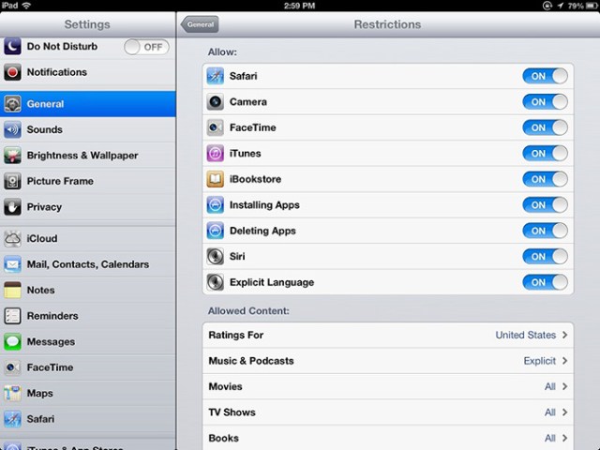The image size is (600, 450).
Task: Toggle the Siri allow switch
Action: 545,256
